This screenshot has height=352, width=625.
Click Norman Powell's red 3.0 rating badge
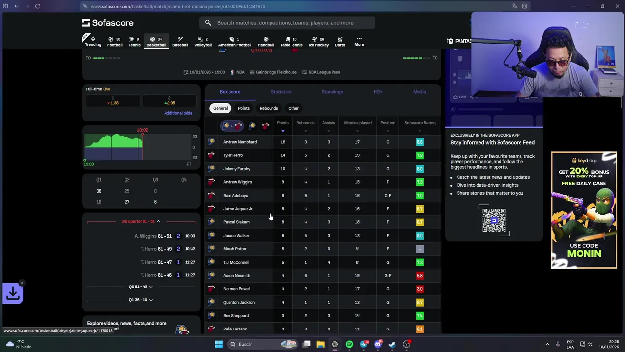[x=419, y=289]
